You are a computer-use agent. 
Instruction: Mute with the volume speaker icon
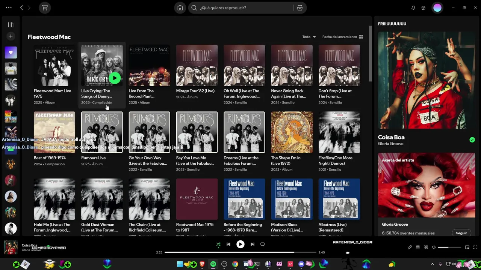point(434,247)
